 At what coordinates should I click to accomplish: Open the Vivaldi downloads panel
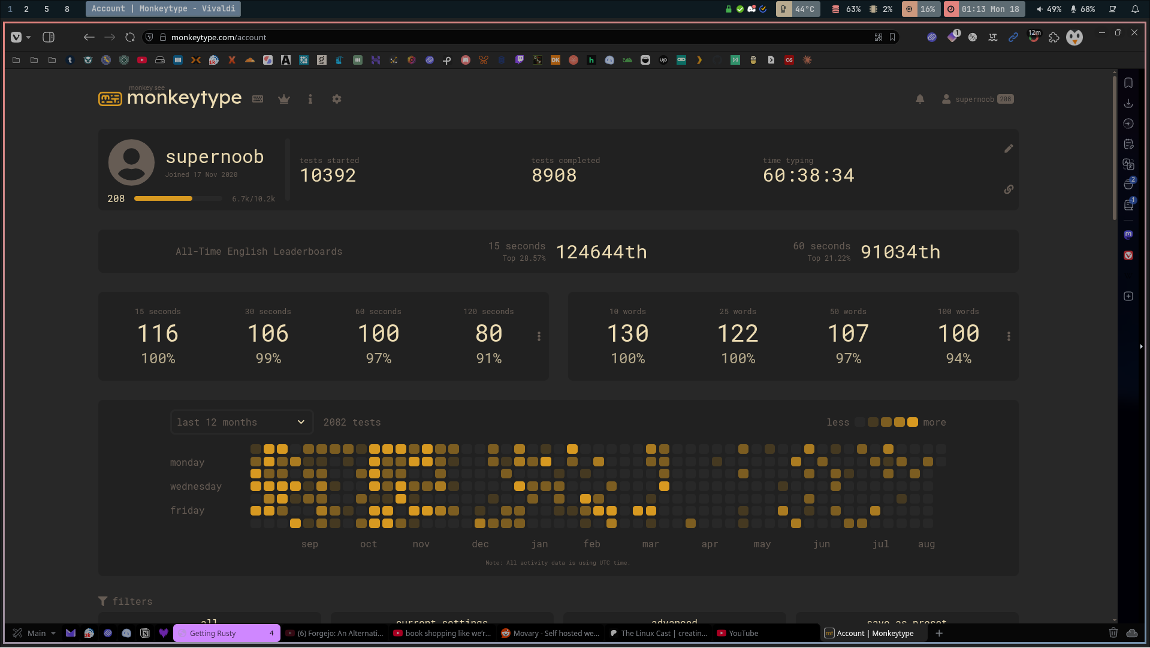(x=1128, y=103)
